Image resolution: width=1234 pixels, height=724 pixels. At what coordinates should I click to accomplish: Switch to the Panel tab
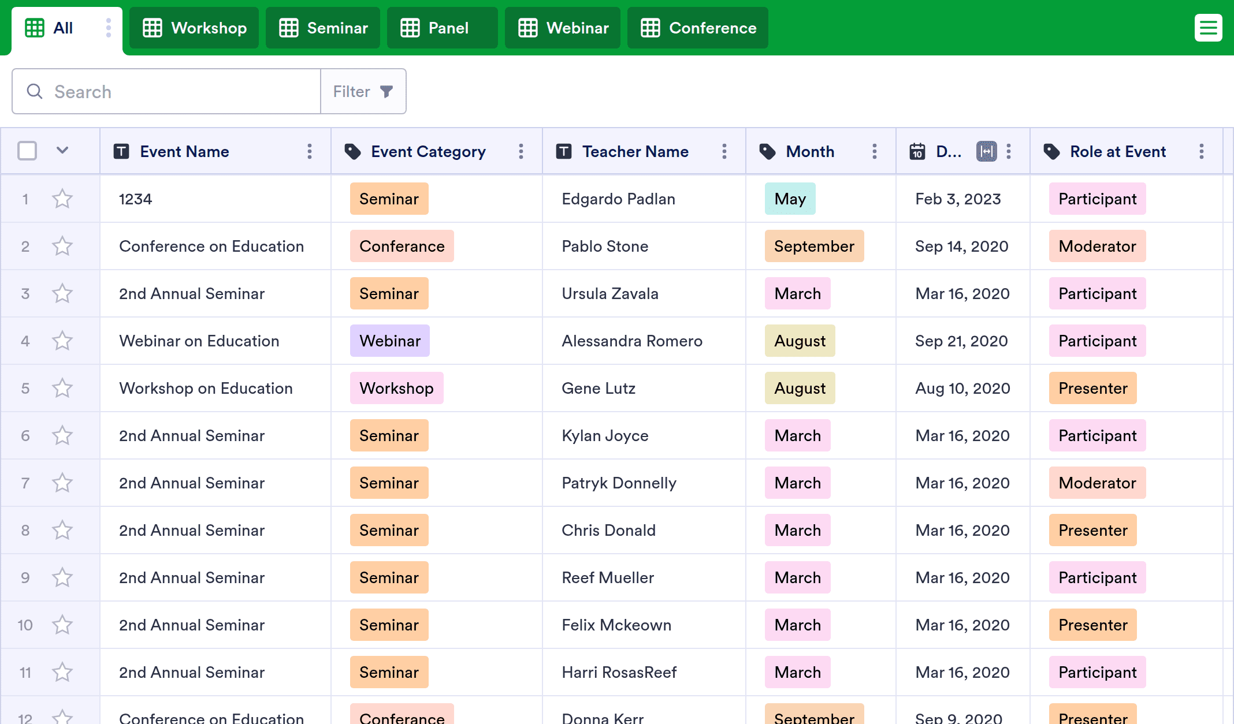click(x=442, y=28)
